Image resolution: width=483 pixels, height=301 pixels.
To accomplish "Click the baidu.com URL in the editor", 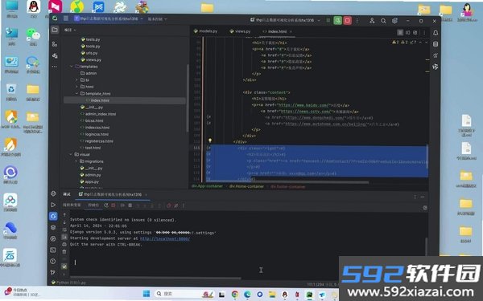I will click(x=305, y=105).
